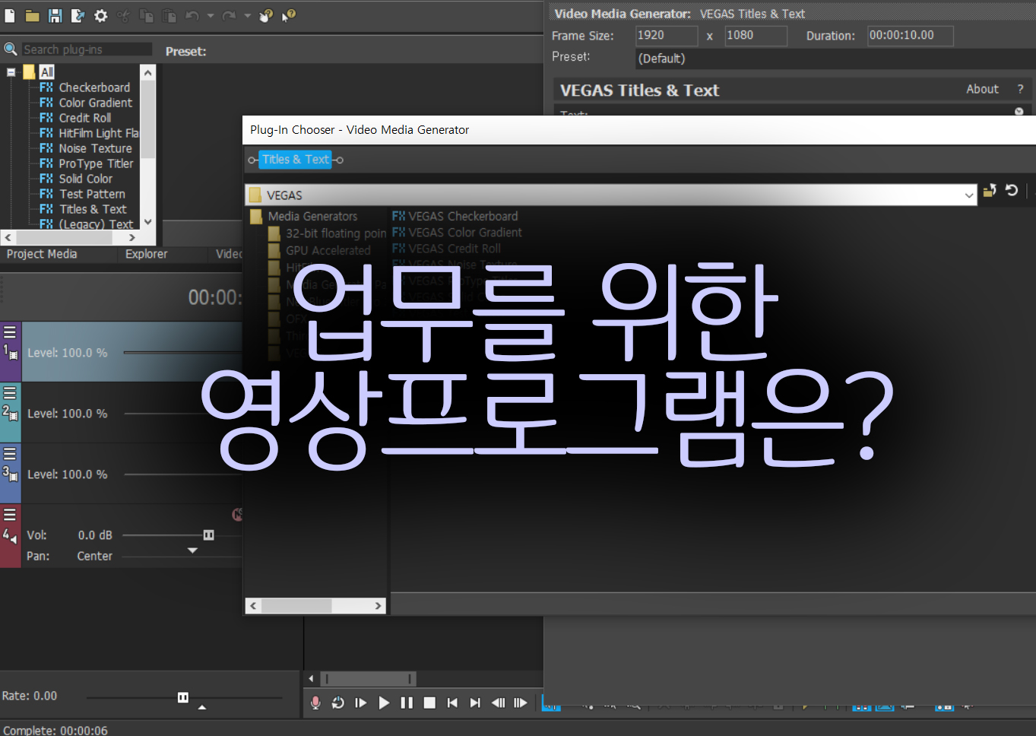Open interactive tutorials hand icon
This screenshot has height=736, width=1036.
click(x=266, y=15)
